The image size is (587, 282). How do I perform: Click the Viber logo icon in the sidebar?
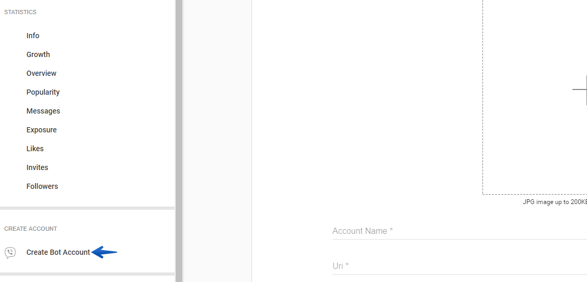pos(10,253)
